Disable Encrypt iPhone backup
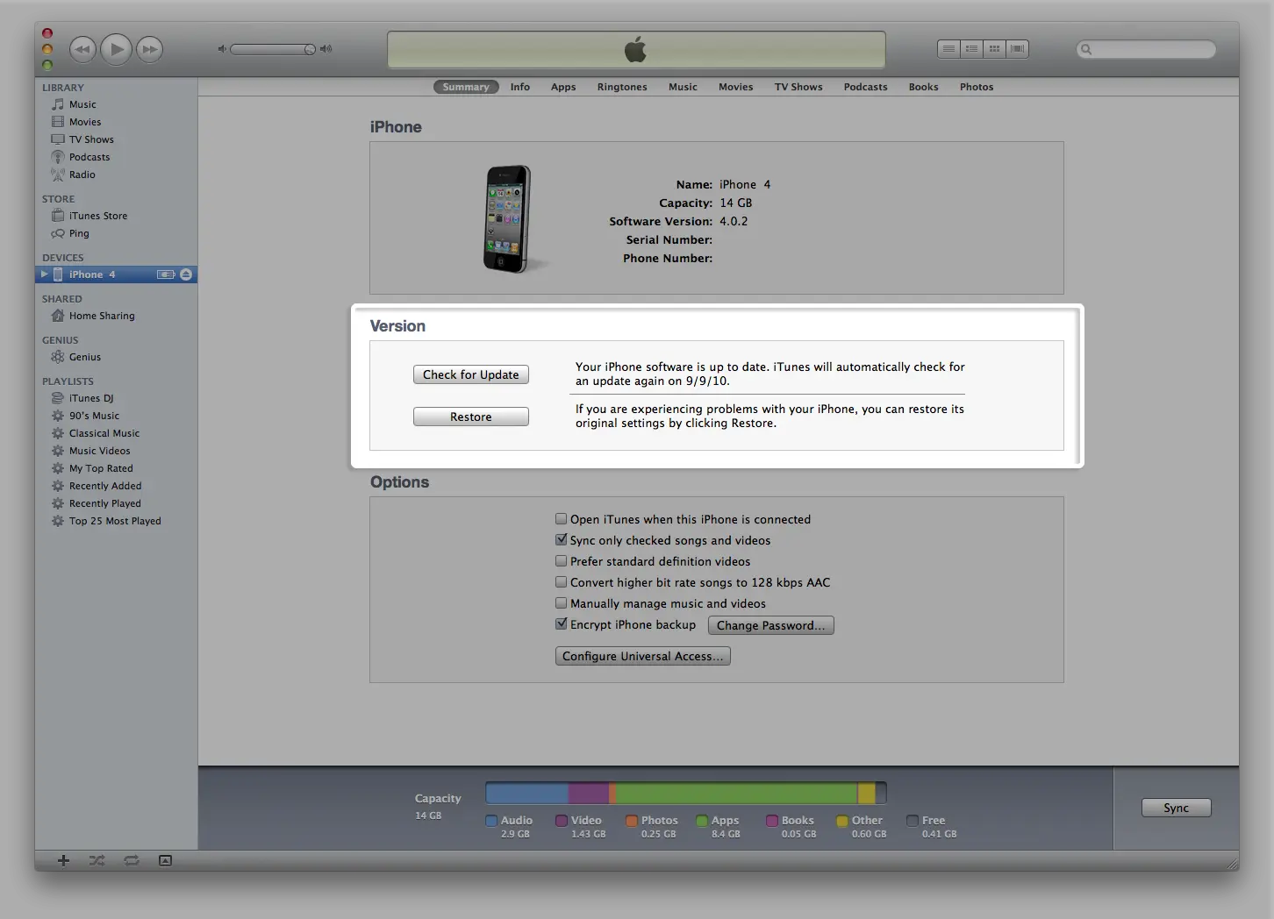Screen dimensions: 1274x919 (562, 624)
